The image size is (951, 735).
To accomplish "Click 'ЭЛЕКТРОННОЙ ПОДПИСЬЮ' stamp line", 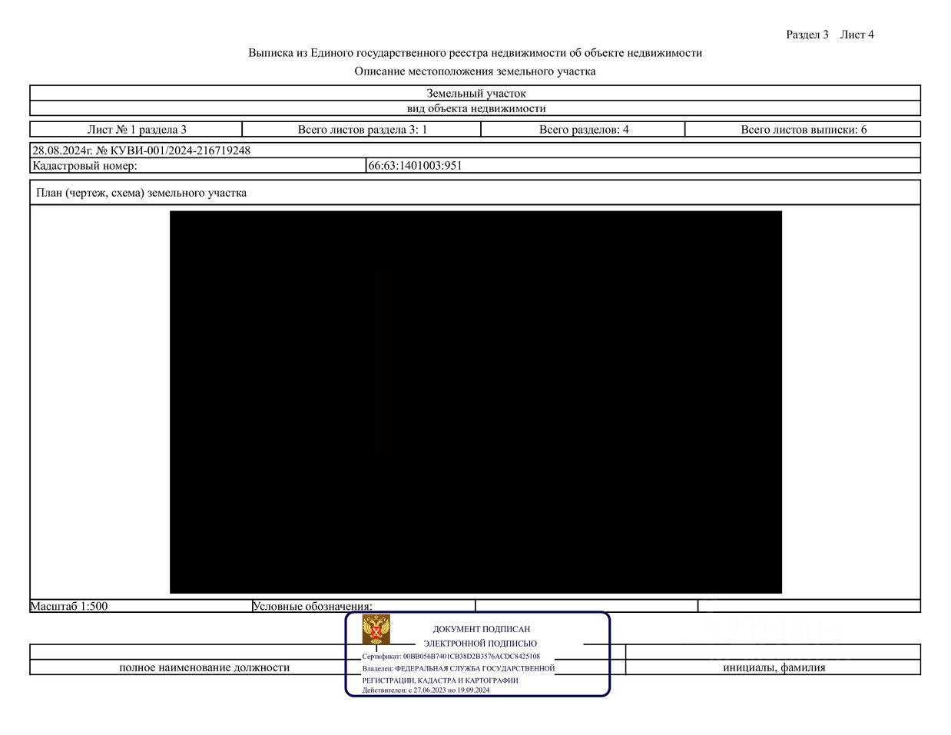I will [480, 644].
